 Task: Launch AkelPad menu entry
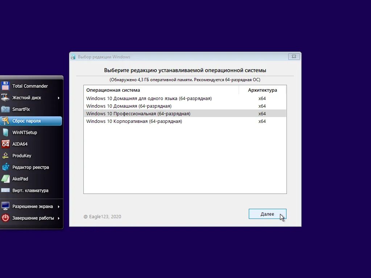(x=31, y=179)
